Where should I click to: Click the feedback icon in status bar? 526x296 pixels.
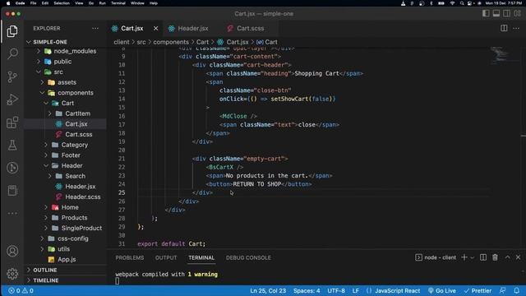click(502, 290)
